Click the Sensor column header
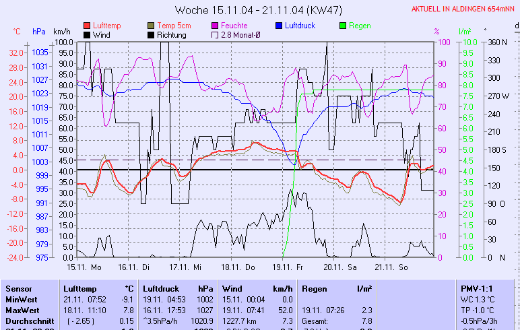This screenshot has width=520, height=330. [18, 288]
